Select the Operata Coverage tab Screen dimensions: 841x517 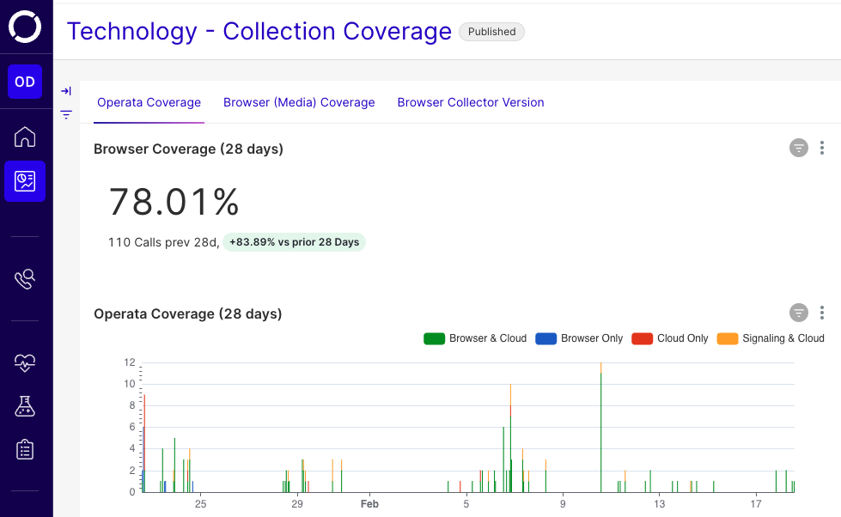click(x=149, y=102)
